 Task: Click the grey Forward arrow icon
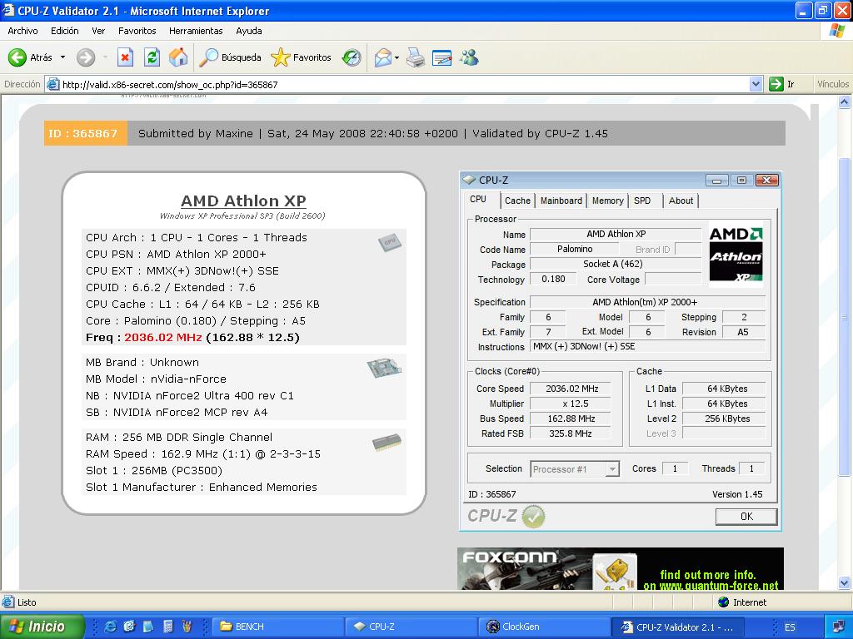[86, 57]
